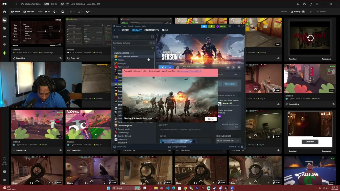Open Visual Studio Code from the taskbar
This screenshot has width=340, height=191.
tap(168, 188)
